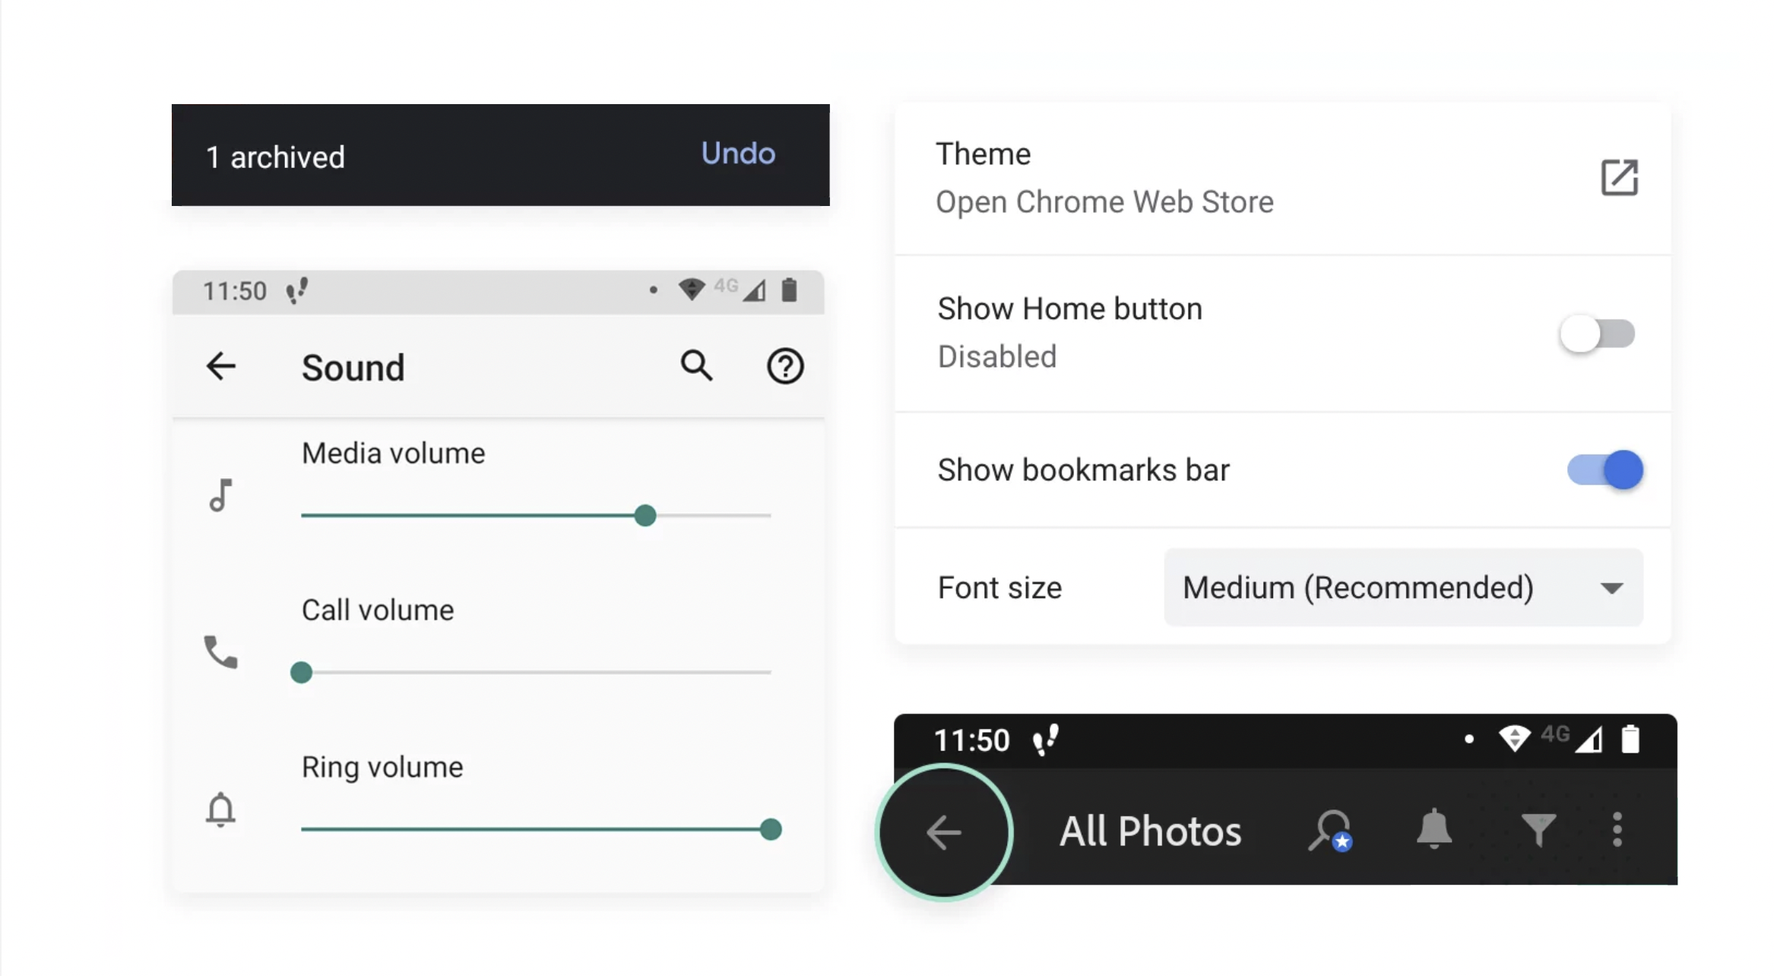Click the battery icon in the Sound status bar
Viewport: 1774px width, 976px height.
(789, 290)
